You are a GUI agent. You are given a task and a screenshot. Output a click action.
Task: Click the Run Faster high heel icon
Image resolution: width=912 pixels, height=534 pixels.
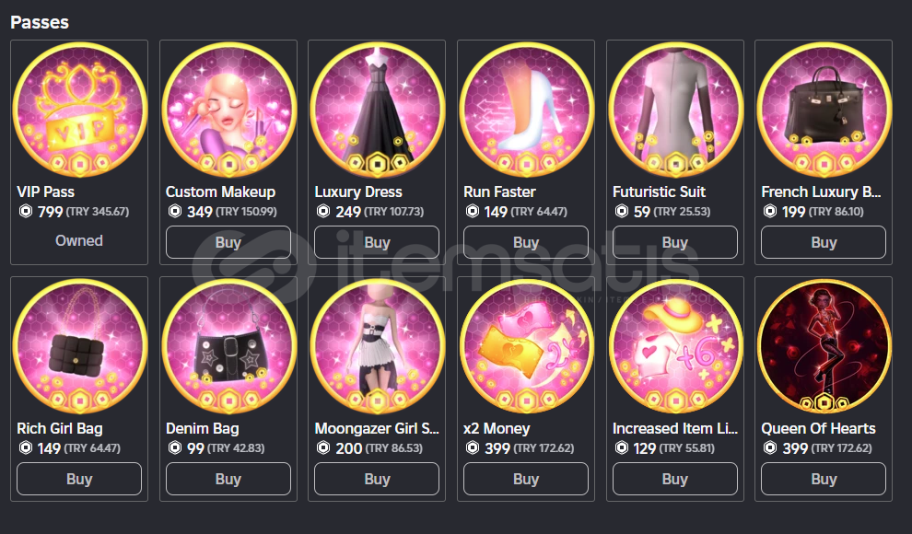click(x=526, y=110)
